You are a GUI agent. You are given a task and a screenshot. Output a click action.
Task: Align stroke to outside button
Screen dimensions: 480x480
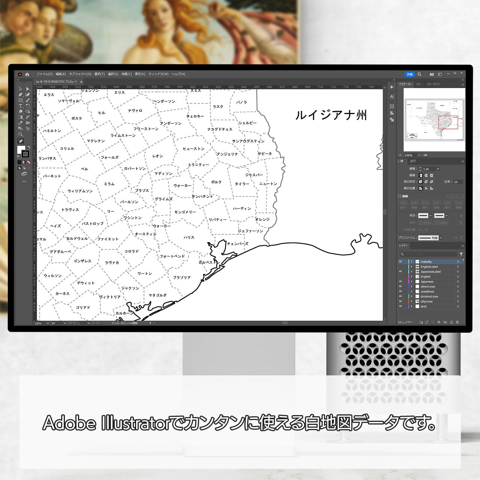pyautogui.click(x=432, y=188)
